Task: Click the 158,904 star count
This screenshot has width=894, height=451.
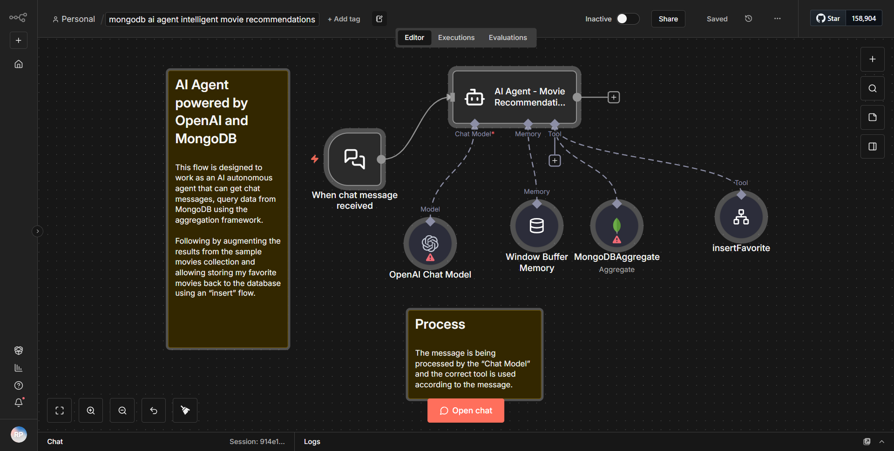Action: tap(864, 18)
